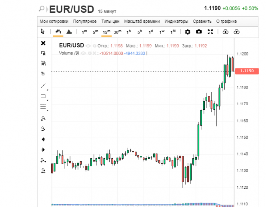Download chart from cloud icon
The height and width of the screenshot is (207, 266).
click(x=226, y=32)
